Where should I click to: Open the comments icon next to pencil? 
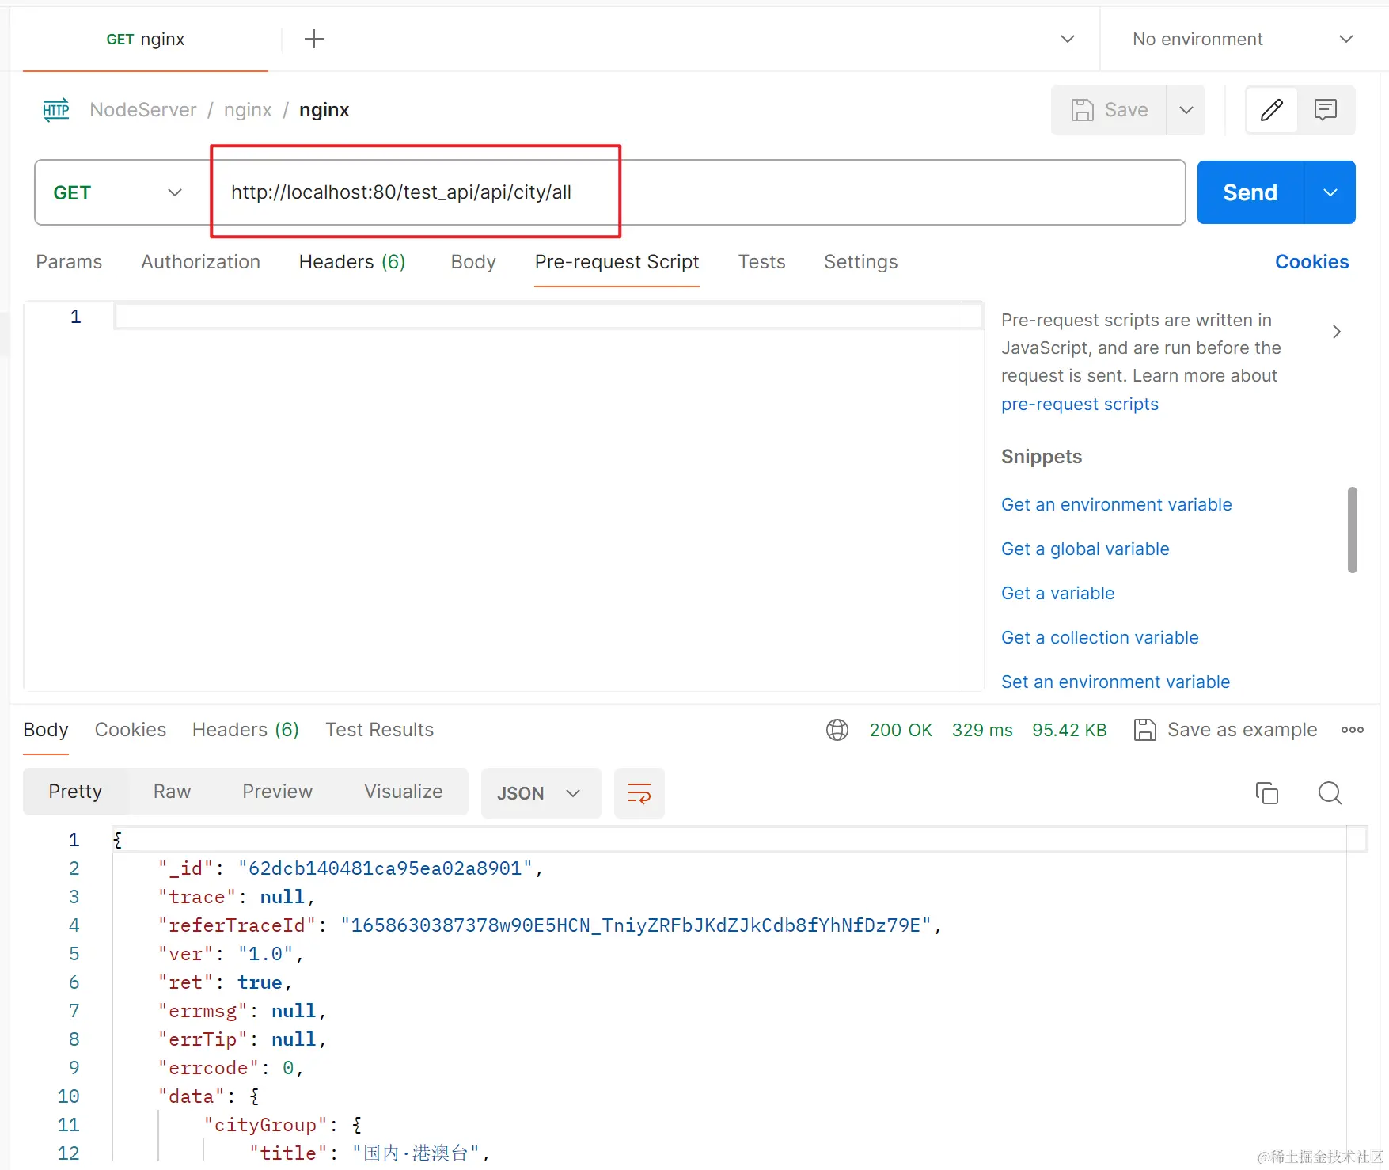[x=1326, y=109]
